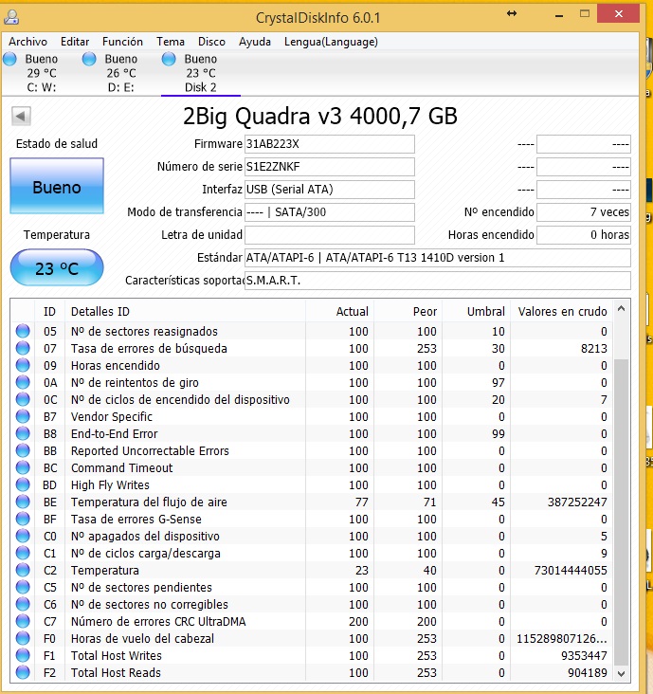The height and width of the screenshot is (694, 653).
Task: Click the Estándar field ATA/ATAPI-6
Action: tap(438, 258)
